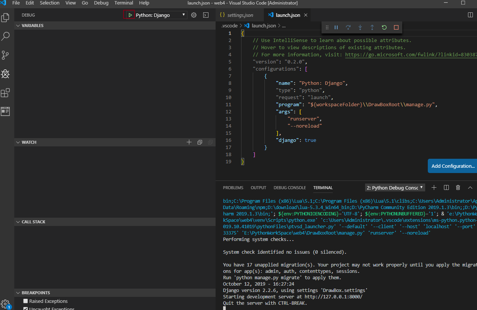Pause the debugger from the debug toolbar
Screen dimensions: 477x310
click(x=336, y=27)
